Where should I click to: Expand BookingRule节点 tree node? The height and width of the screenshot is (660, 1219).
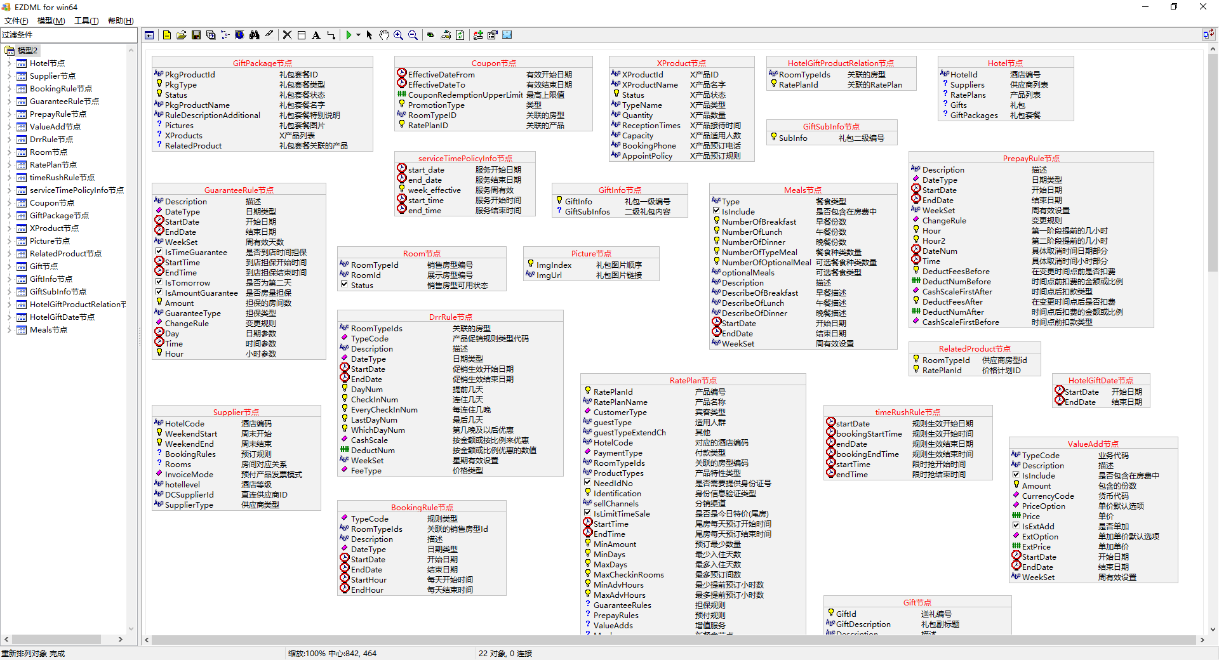9,88
